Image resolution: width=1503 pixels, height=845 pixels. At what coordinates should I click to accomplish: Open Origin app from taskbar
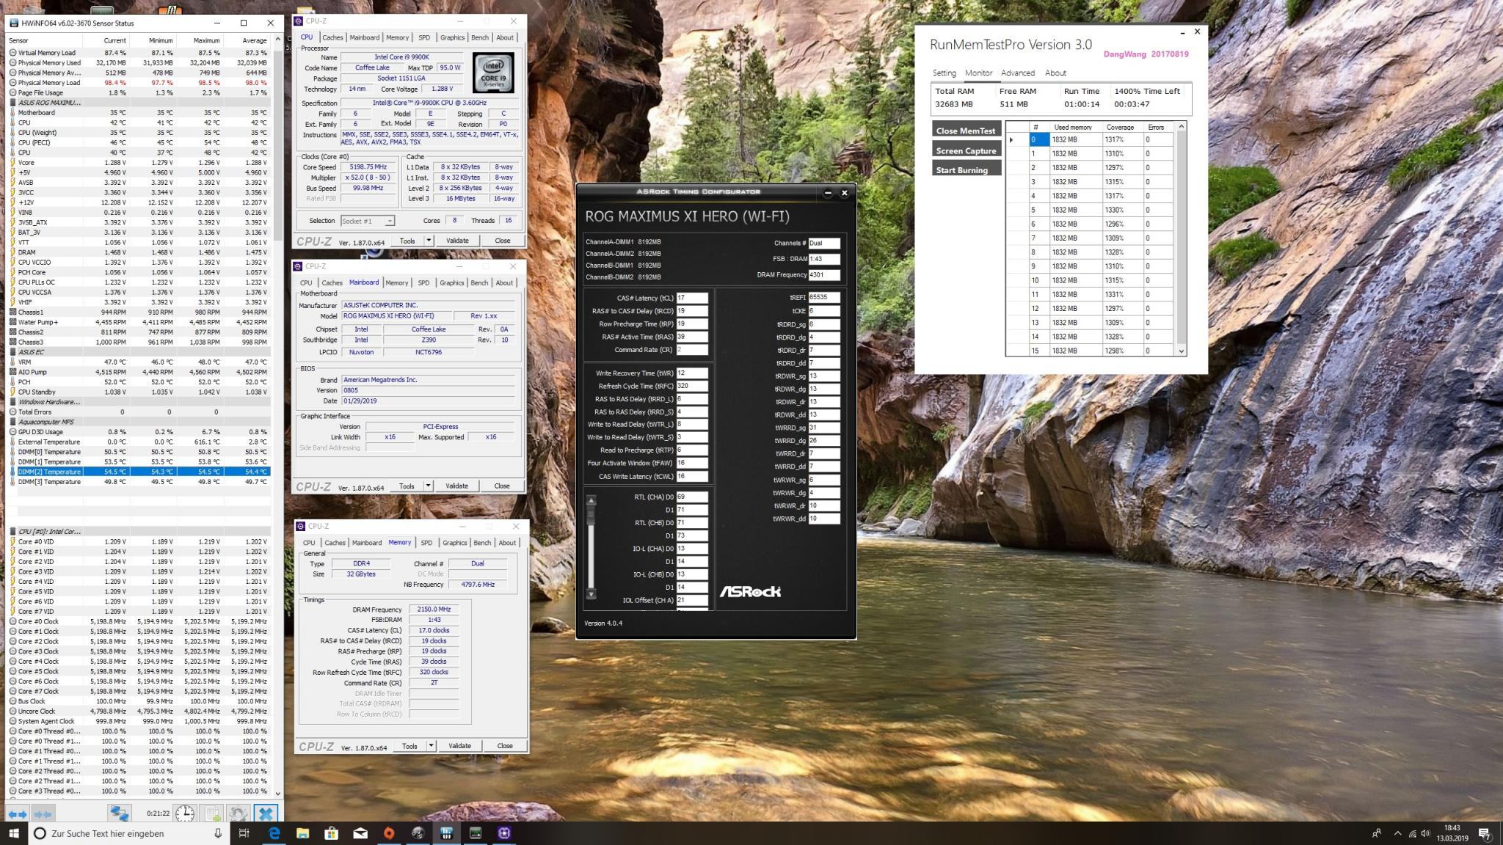click(x=389, y=833)
